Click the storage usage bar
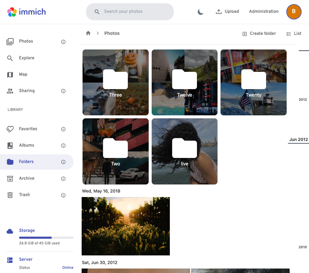 coord(46,238)
